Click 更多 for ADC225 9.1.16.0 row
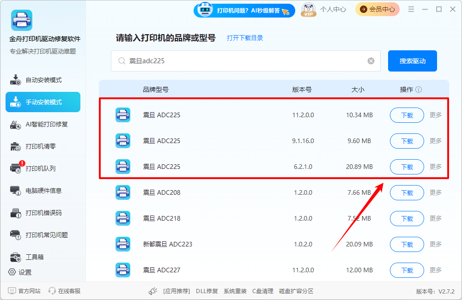This screenshot has height=300, width=462. (x=436, y=141)
